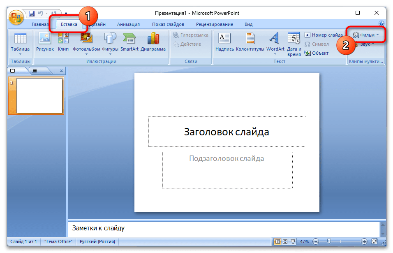Switch to the Анимация tab

pyautogui.click(x=128, y=24)
